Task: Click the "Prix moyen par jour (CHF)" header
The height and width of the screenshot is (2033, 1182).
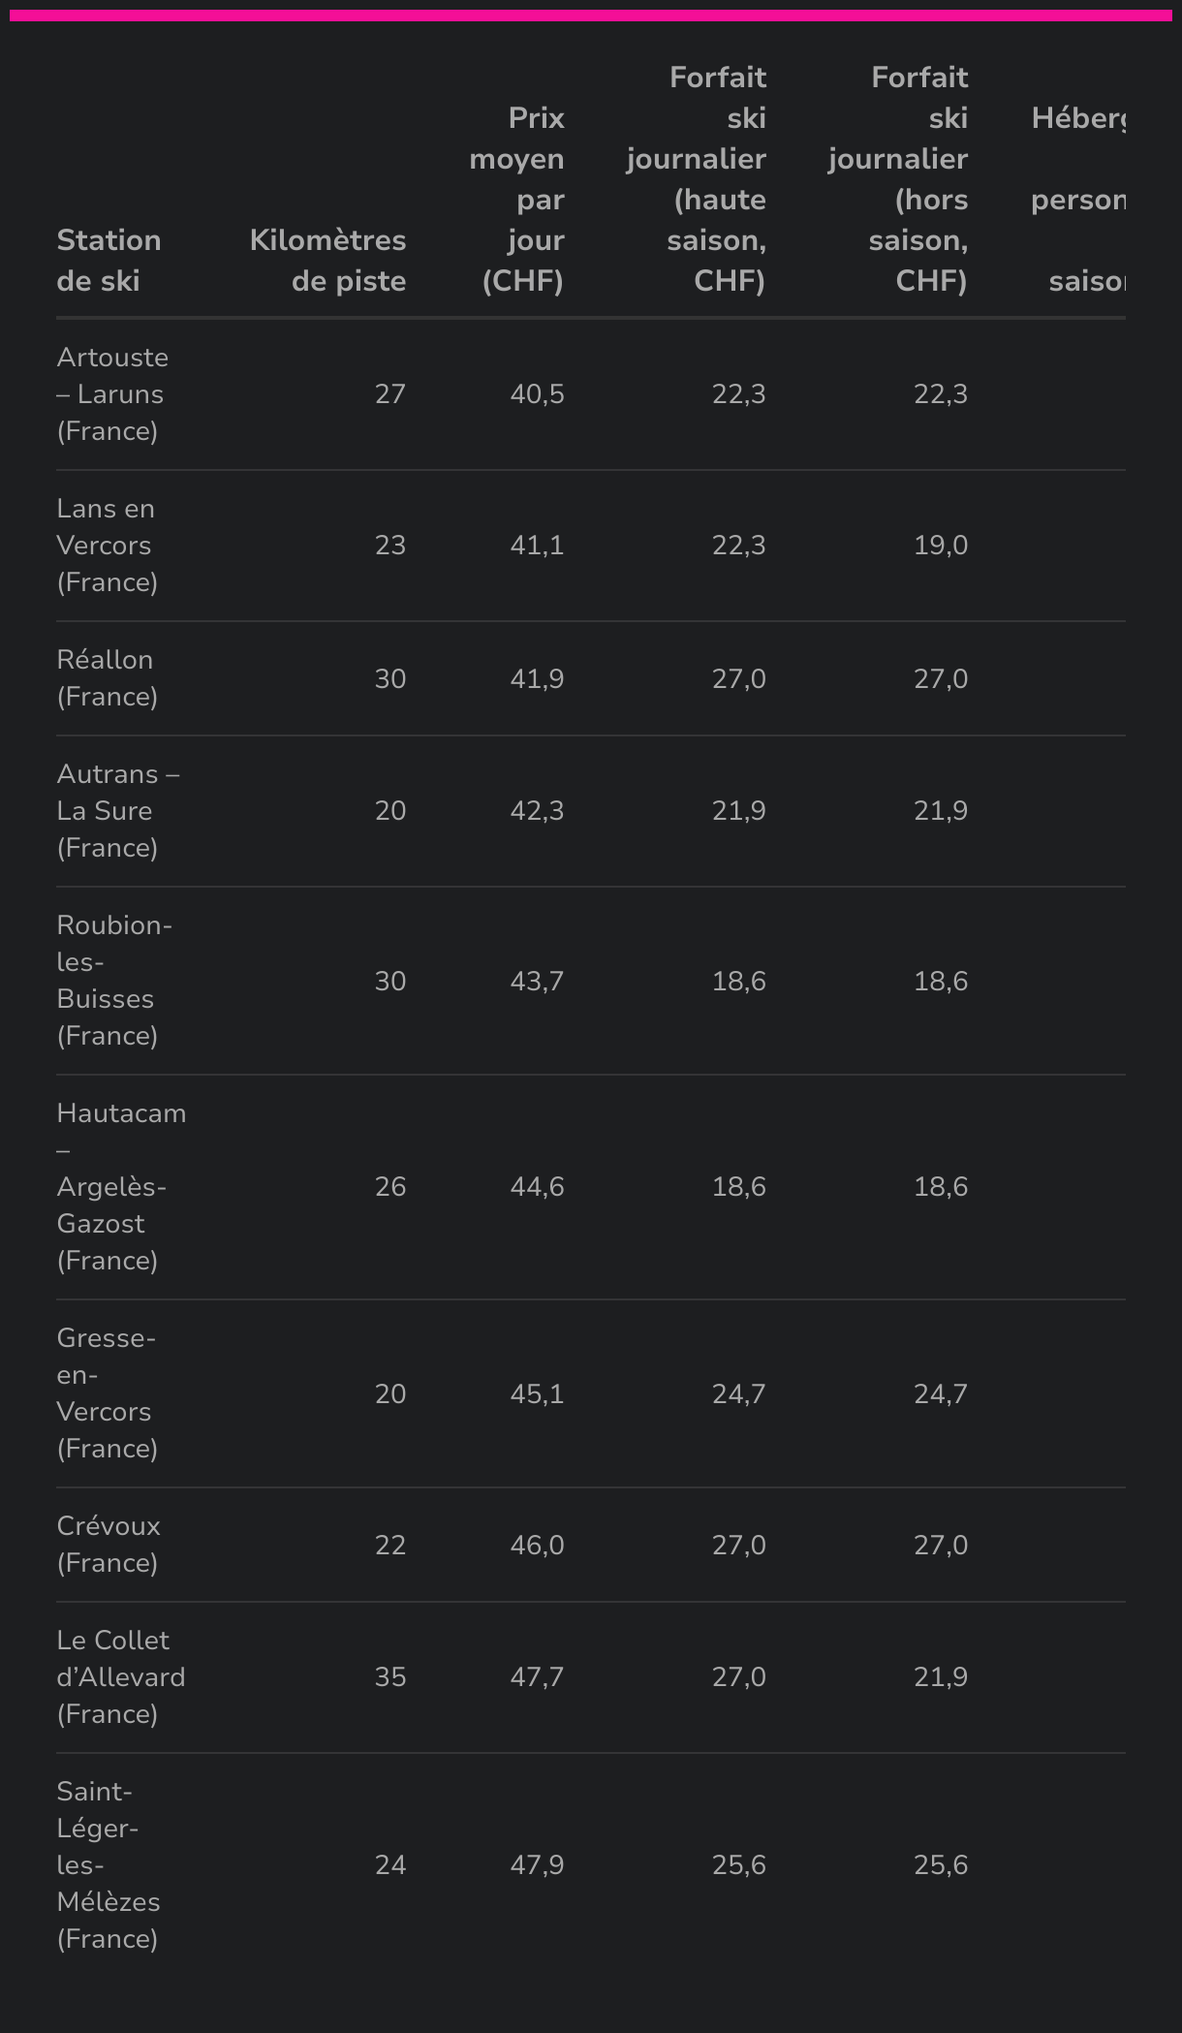Action: point(517,199)
